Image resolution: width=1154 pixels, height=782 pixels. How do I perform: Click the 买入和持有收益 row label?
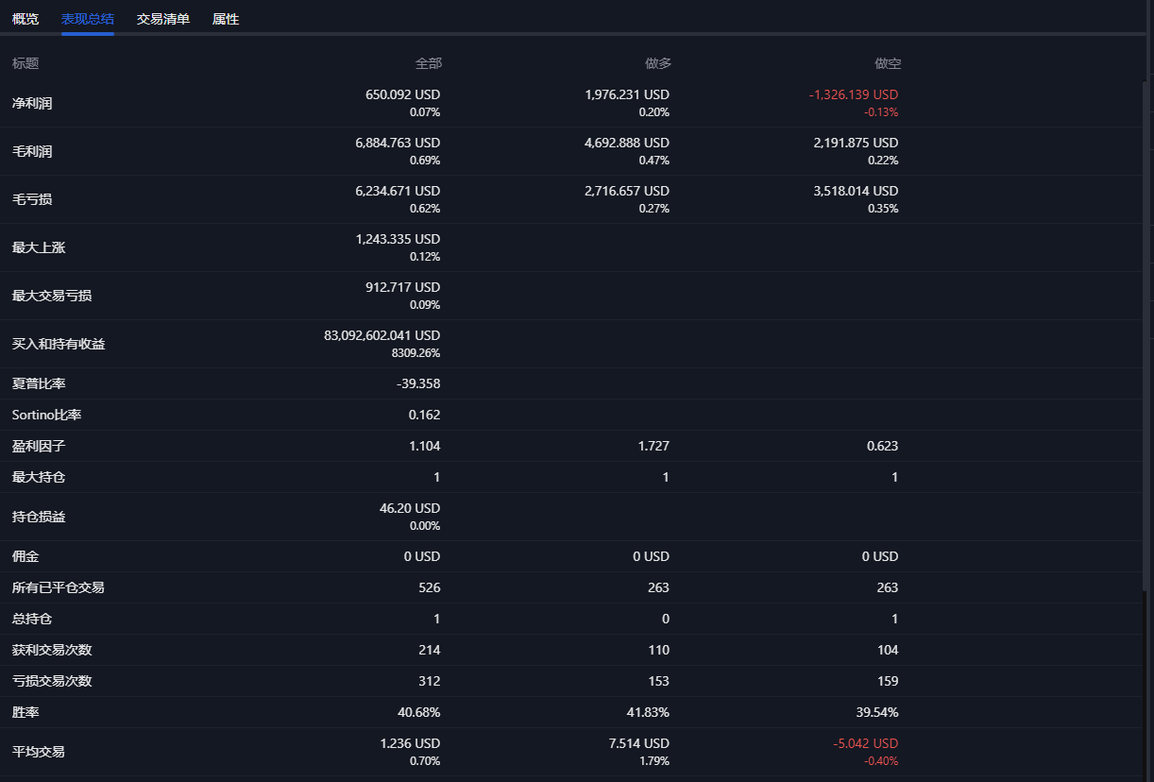click(x=59, y=344)
